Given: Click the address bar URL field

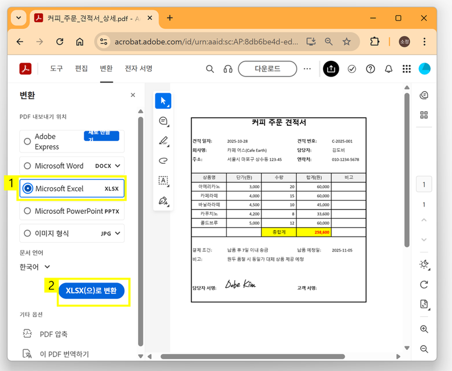Looking at the screenshot, I should [x=206, y=42].
